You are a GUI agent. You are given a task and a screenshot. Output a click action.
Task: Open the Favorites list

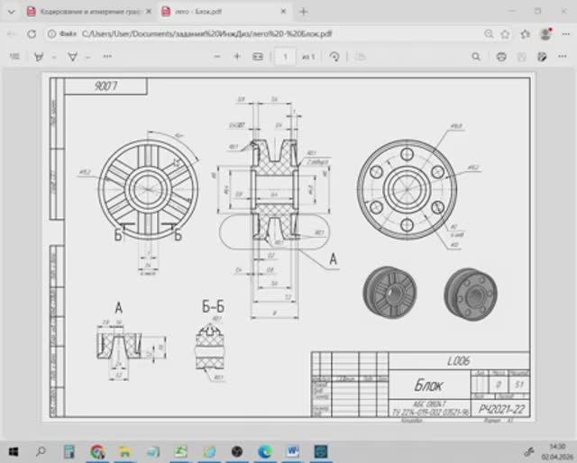pos(525,34)
